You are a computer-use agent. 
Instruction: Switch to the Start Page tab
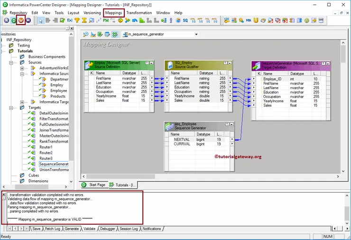pos(94,185)
